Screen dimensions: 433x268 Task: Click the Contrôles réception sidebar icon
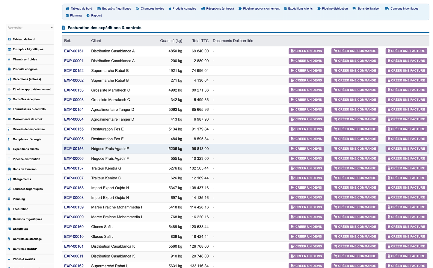pos(9,99)
